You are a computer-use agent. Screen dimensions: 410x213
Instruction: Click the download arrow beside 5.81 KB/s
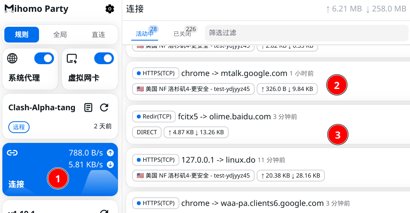(x=110, y=165)
